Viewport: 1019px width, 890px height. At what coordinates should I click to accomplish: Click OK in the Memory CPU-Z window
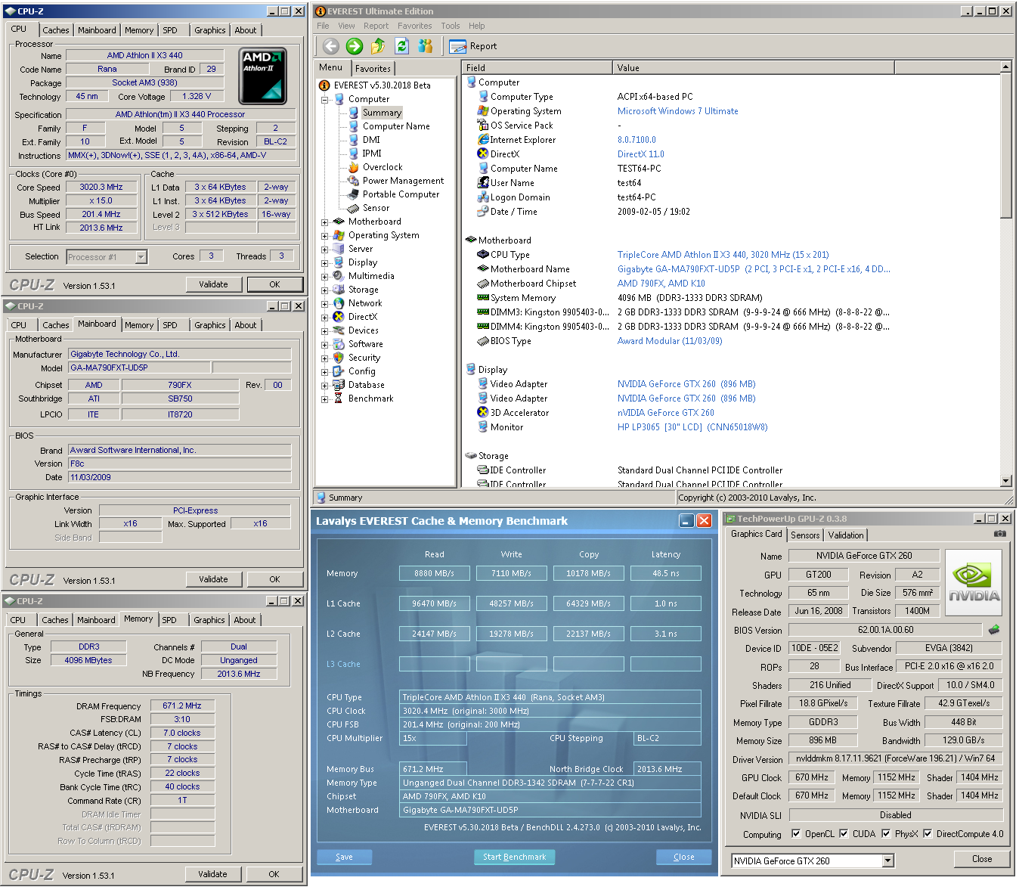coord(274,874)
